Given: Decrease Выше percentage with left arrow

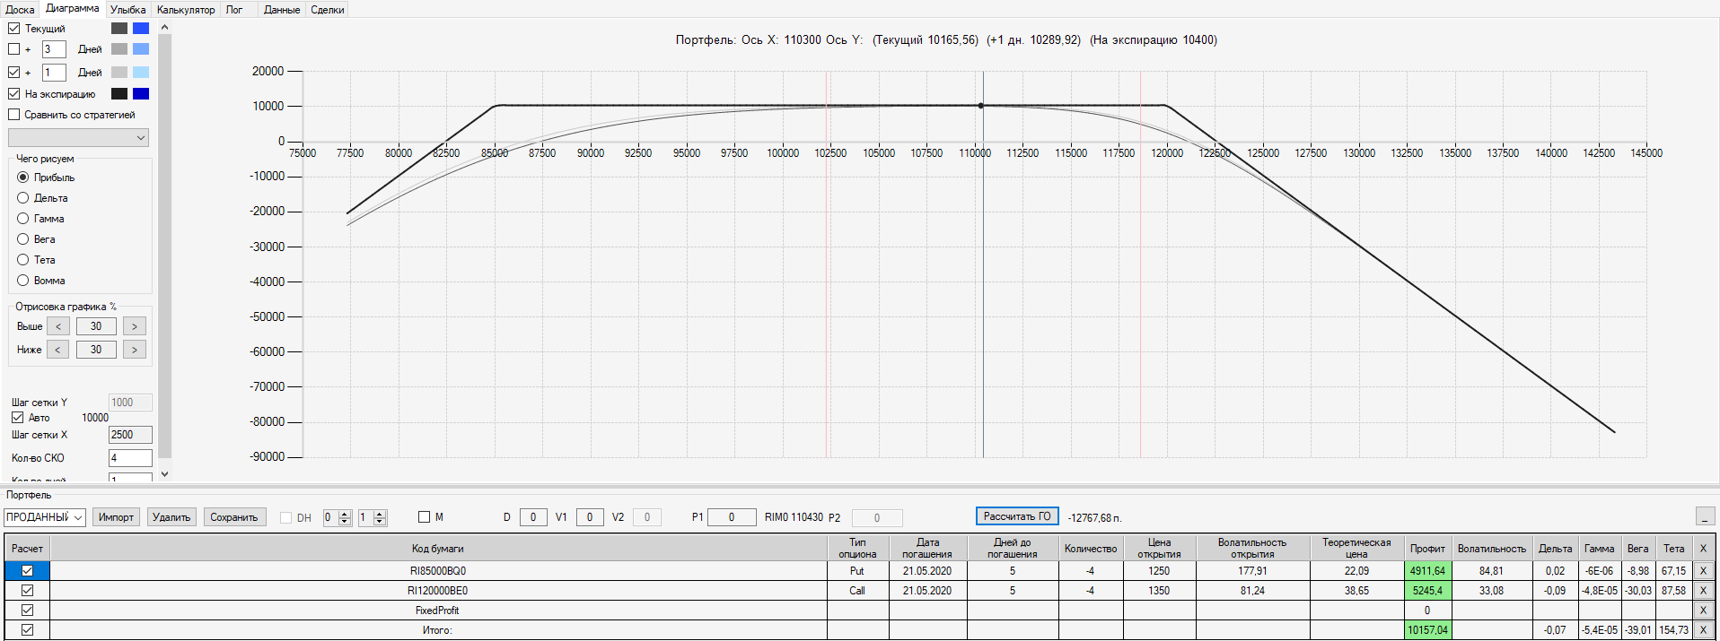Looking at the screenshot, I should tap(58, 326).
